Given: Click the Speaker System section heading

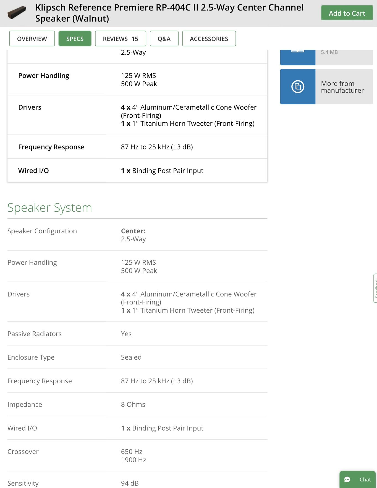Looking at the screenshot, I should tap(50, 208).
